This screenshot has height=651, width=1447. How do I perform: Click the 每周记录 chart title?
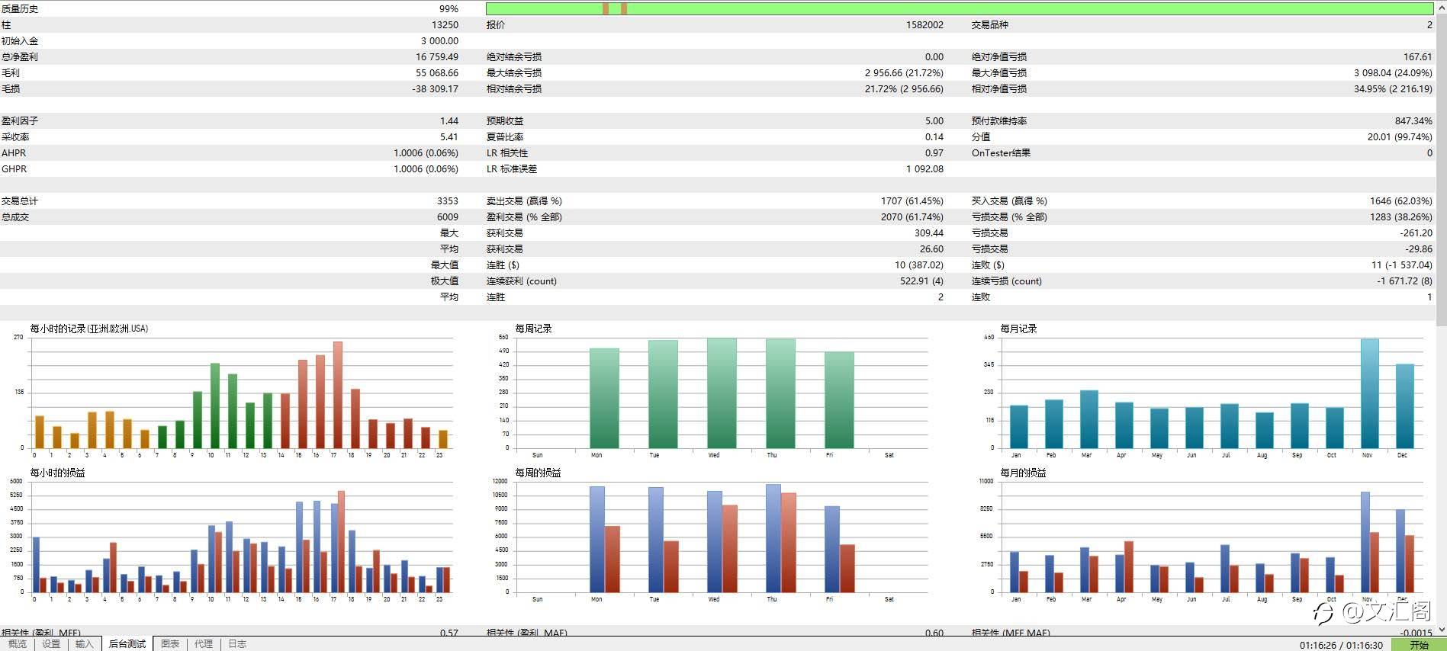click(533, 329)
